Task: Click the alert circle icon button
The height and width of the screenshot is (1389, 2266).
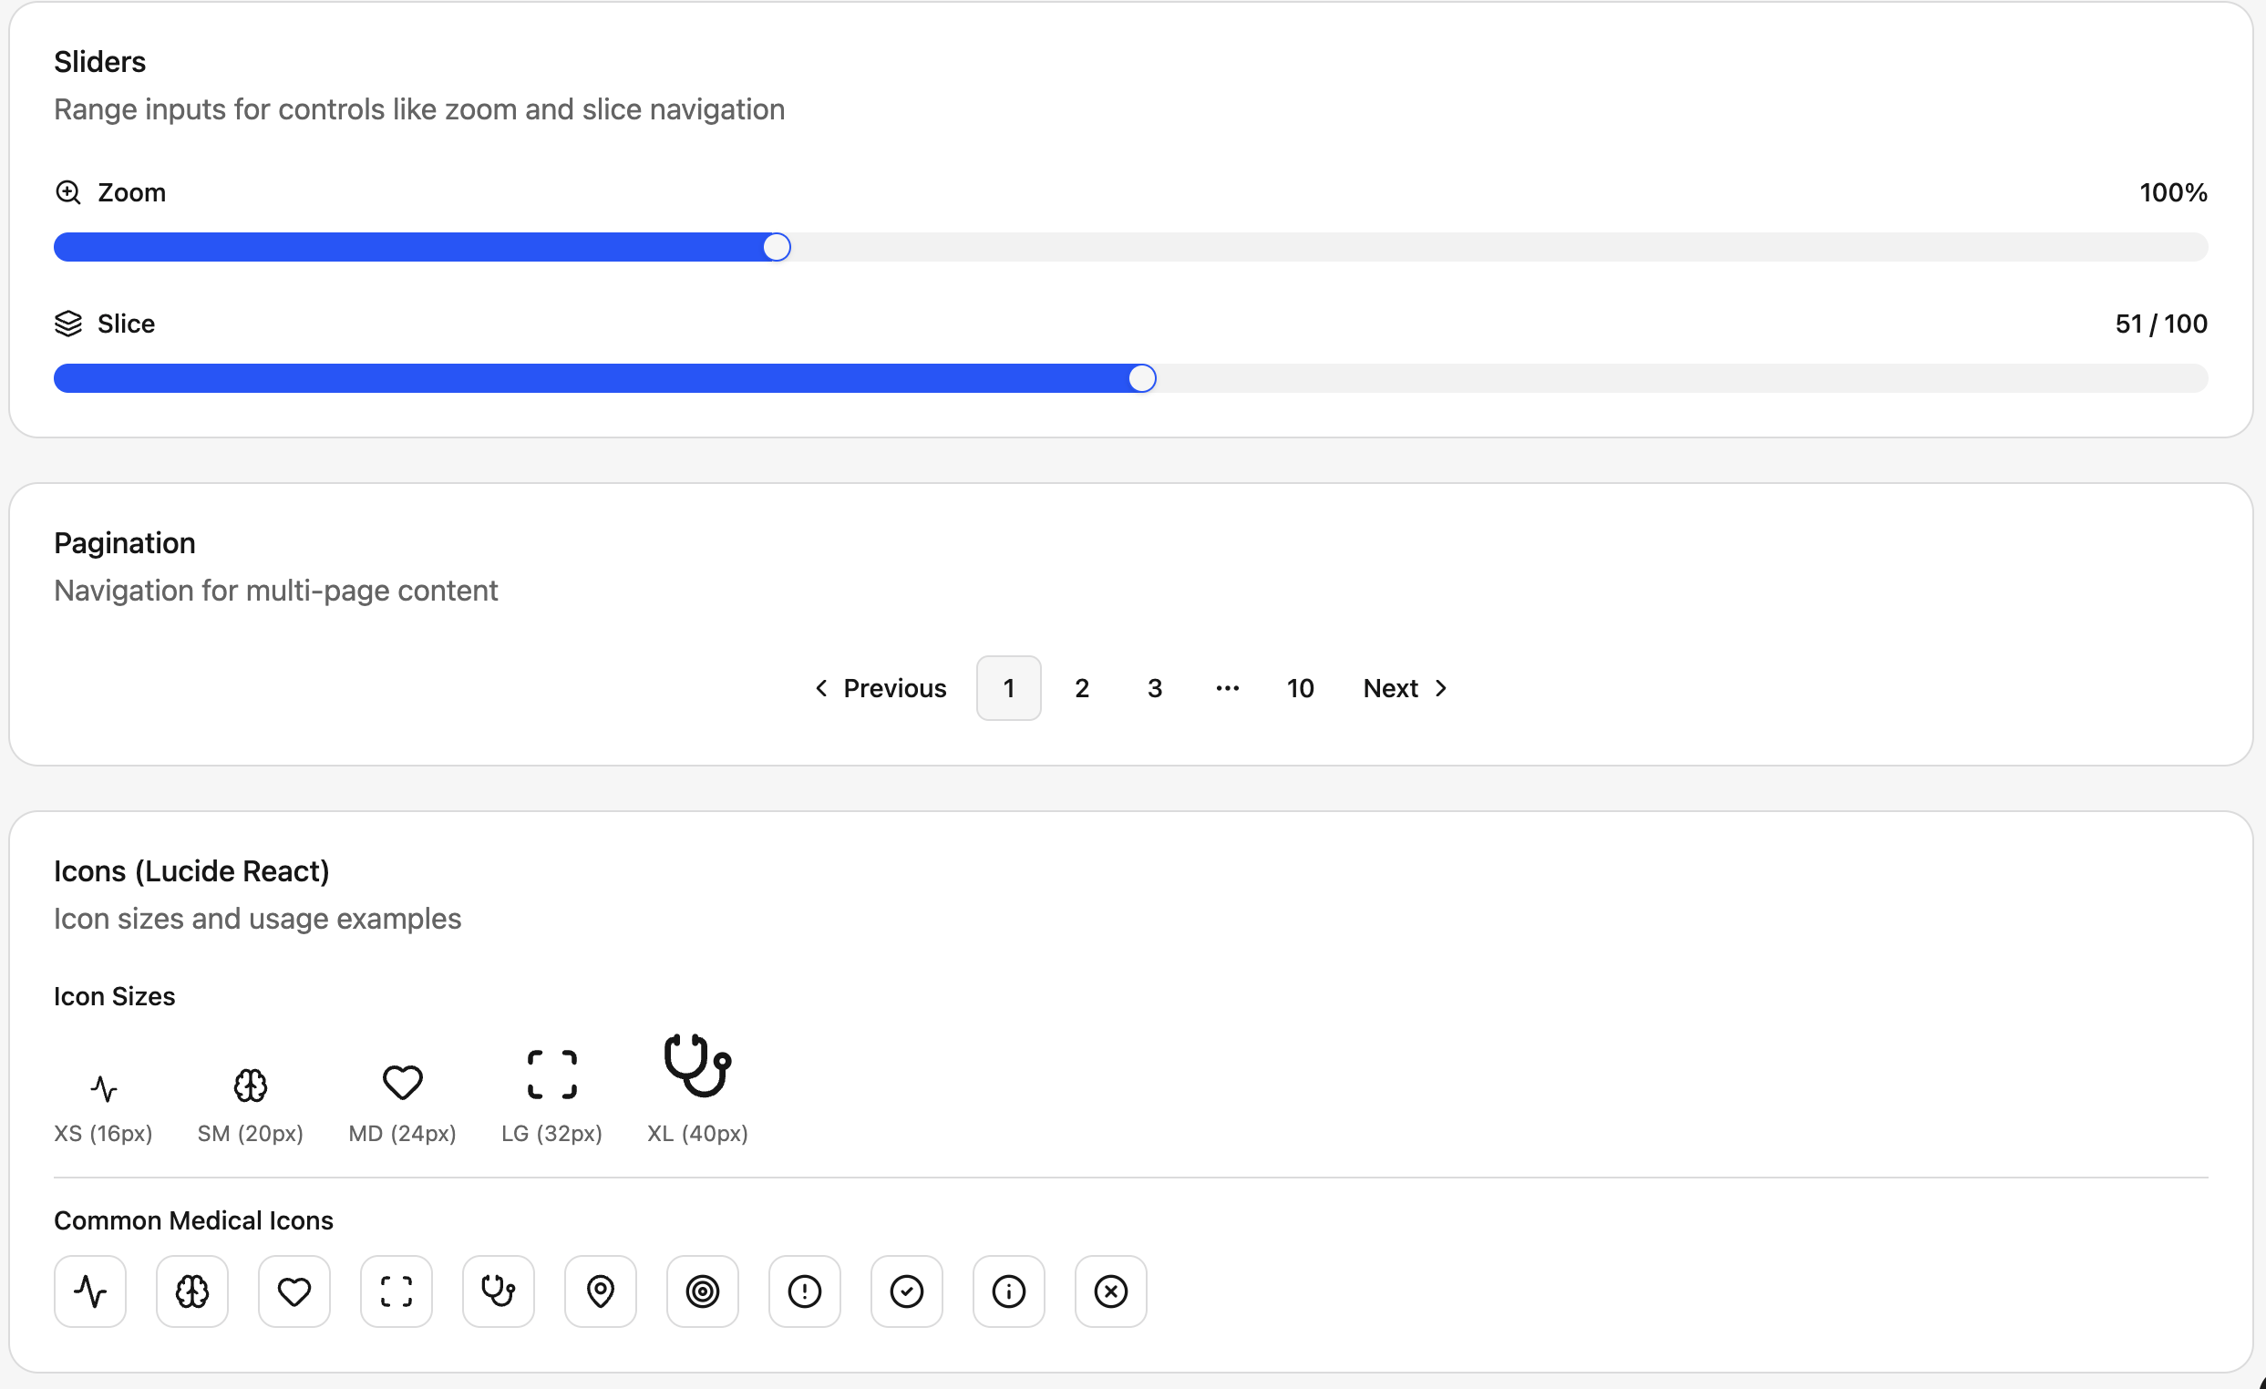Action: (805, 1291)
